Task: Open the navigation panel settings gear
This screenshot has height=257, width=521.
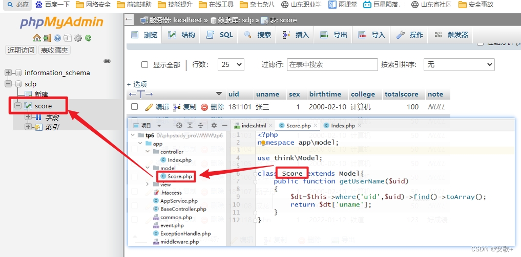Action: (x=78, y=38)
